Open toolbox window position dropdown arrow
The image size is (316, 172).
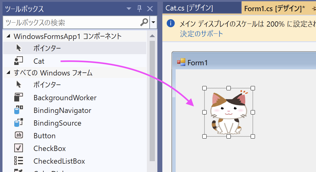[x=129, y=9]
